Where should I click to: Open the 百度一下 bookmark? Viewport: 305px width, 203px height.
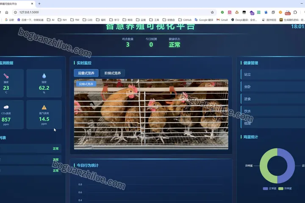click(x=30, y=20)
